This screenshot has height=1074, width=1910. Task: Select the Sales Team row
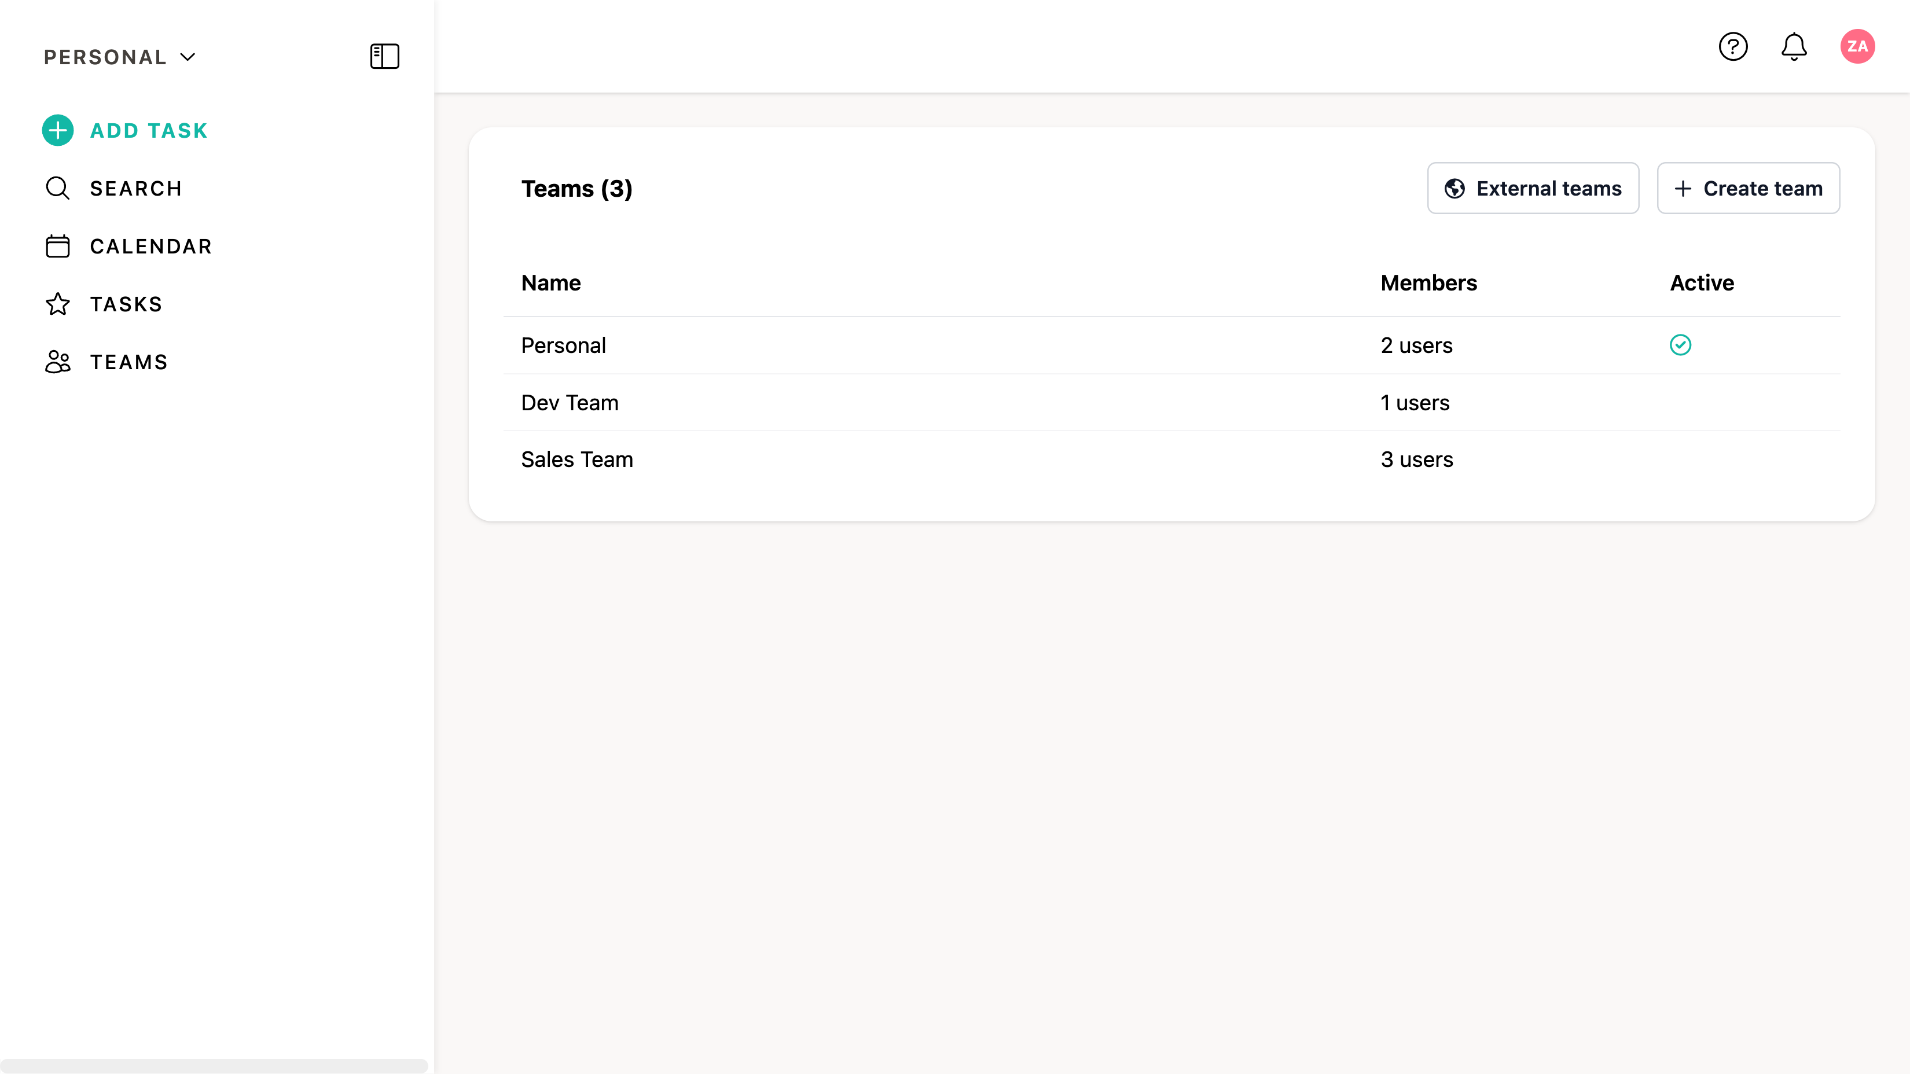click(x=577, y=459)
